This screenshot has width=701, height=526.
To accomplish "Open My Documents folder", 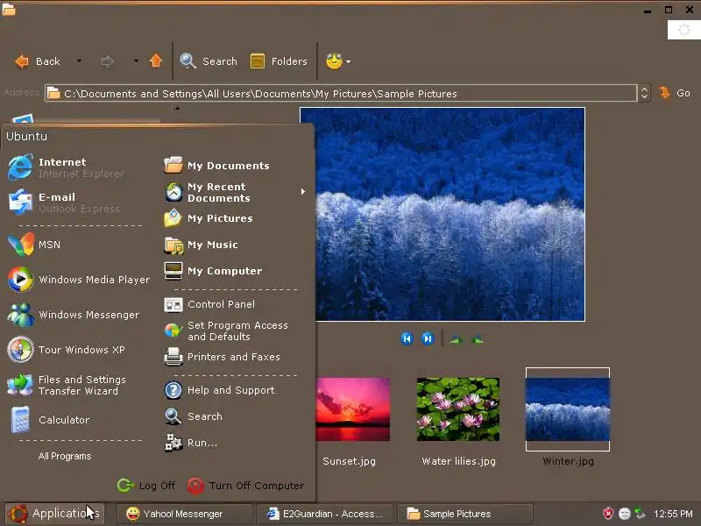I will [216, 166].
